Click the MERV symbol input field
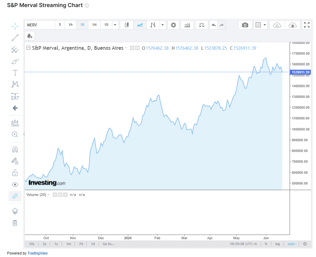This screenshot has height=257, width=316. pos(40,25)
